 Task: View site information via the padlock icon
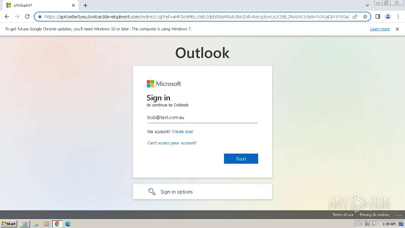(40, 16)
